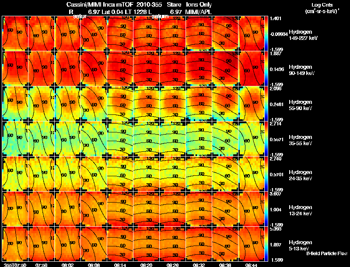Click the colorbar maximum value "2.714"
This screenshot has height=267, width=350.
pyautogui.click(x=276, y=124)
